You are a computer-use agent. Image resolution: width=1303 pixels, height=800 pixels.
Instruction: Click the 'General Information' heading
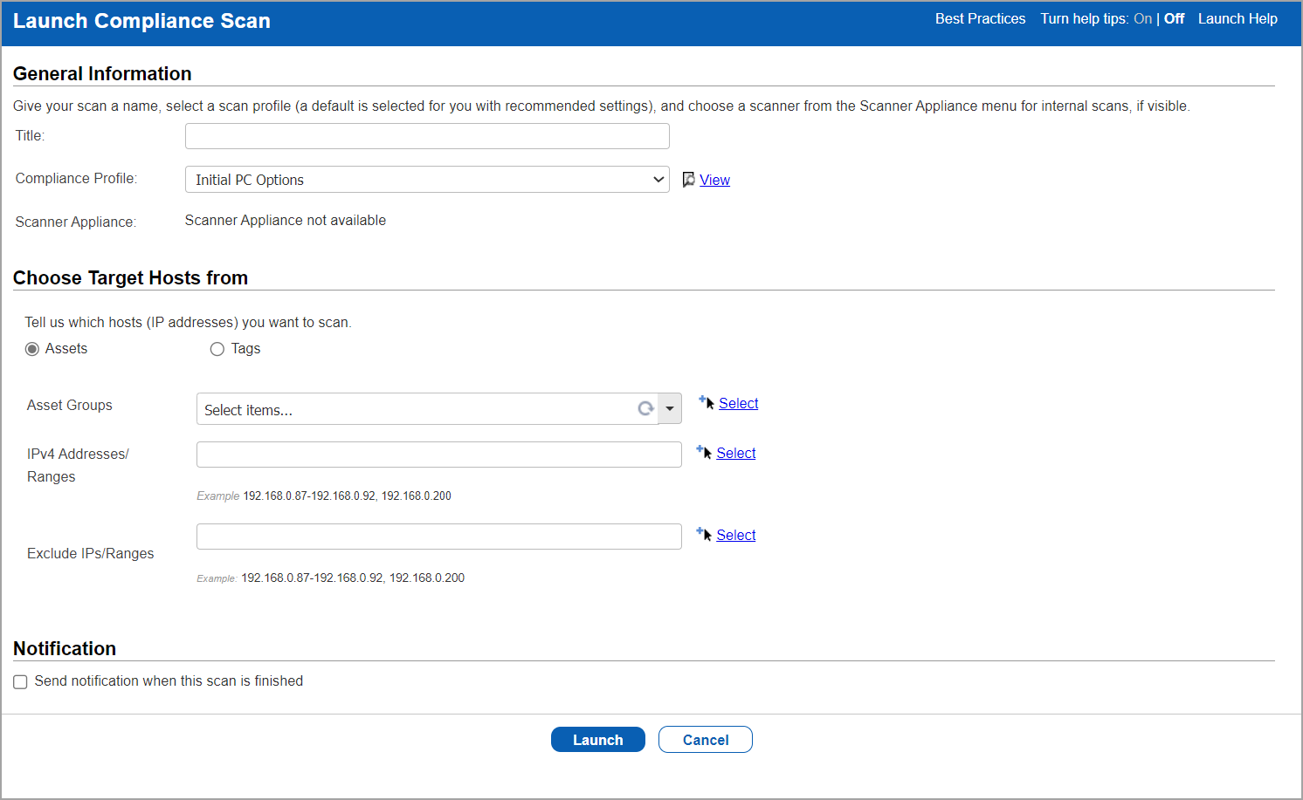click(x=102, y=73)
